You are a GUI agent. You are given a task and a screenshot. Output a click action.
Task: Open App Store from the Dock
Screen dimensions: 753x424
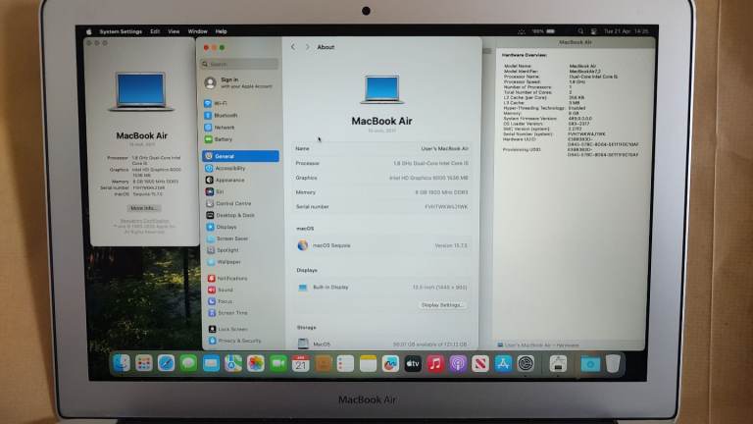coord(503,363)
